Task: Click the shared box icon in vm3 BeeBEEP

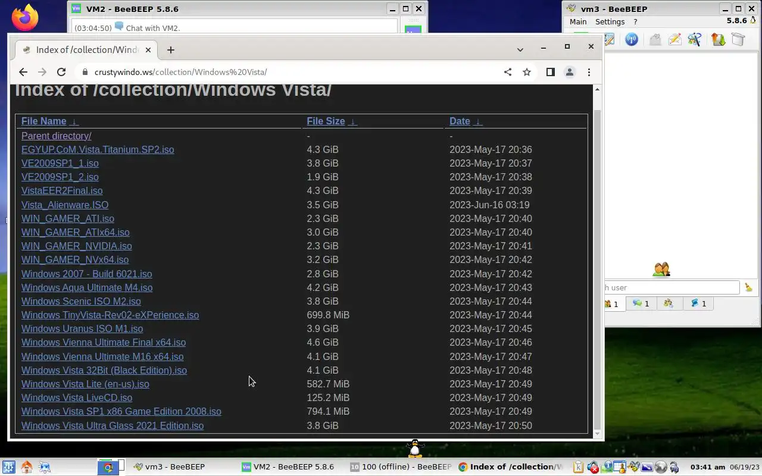Action: [x=738, y=39]
